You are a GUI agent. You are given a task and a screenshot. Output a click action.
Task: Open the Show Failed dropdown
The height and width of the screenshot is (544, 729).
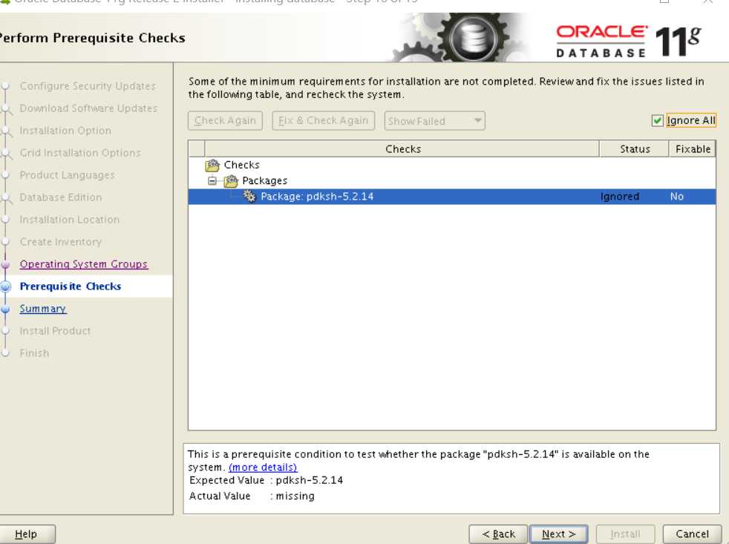pos(434,121)
